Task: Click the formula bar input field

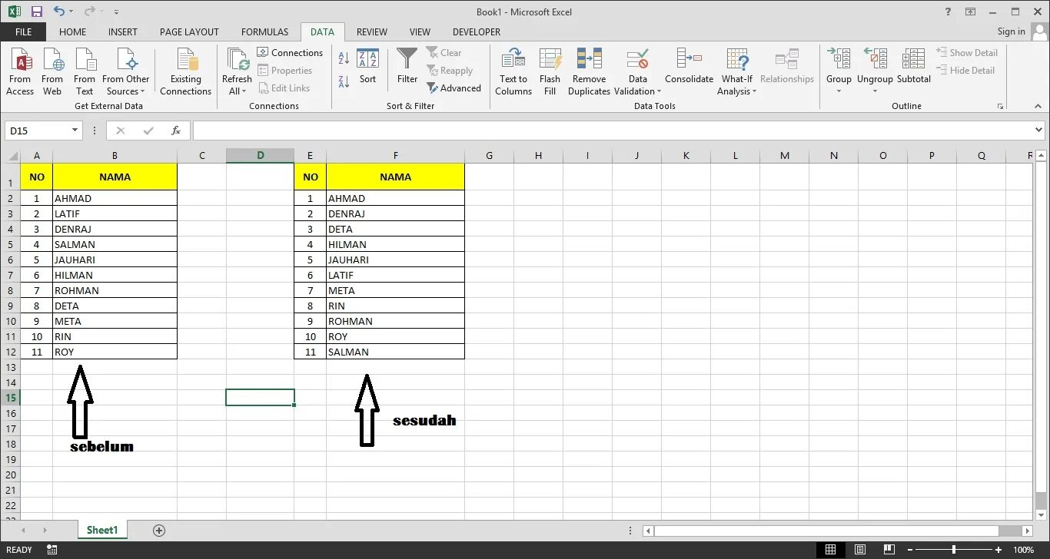Action: (613, 131)
